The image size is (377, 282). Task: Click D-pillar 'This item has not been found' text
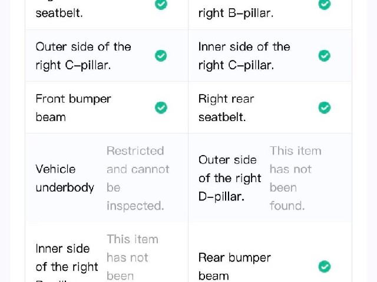click(x=296, y=178)
